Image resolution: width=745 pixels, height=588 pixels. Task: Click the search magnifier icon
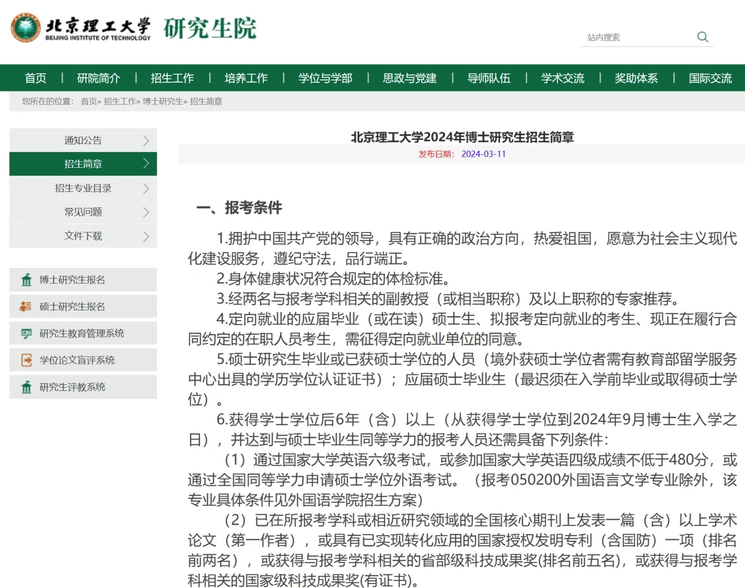(x=703, y=37)
